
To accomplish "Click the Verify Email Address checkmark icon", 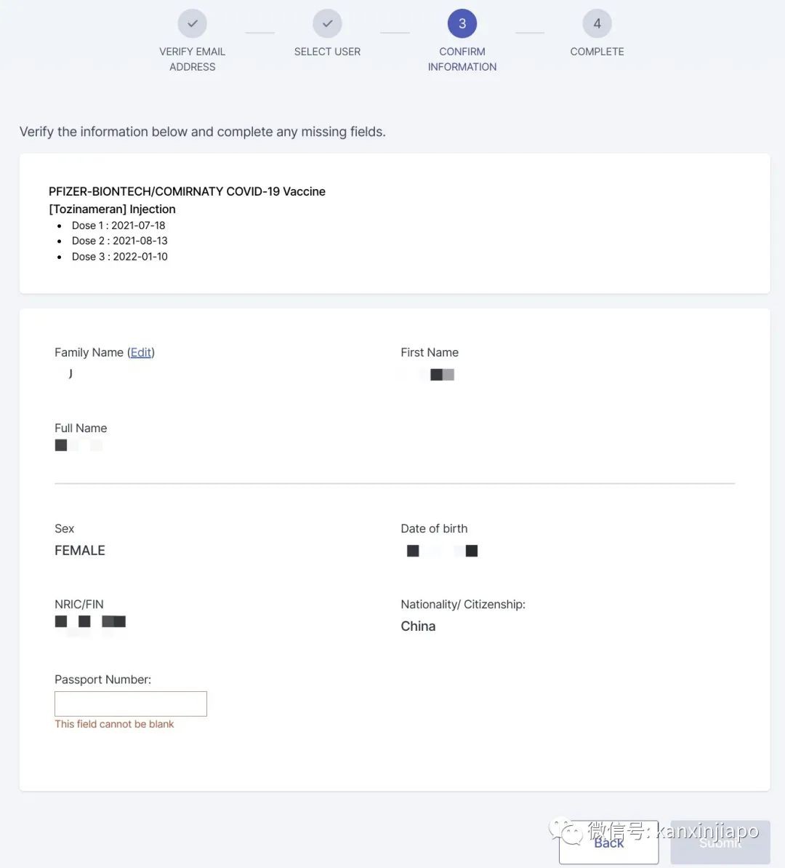I will coord(193,24).
